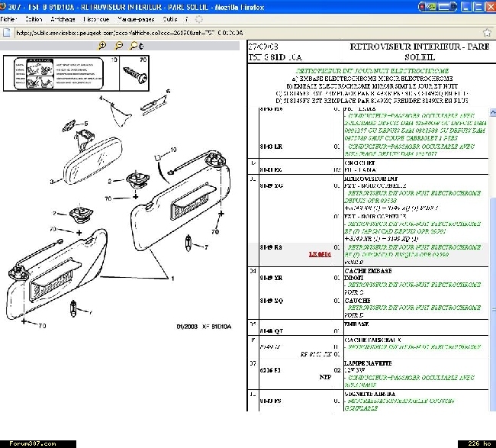Click callout number 6 in the diagram
The image size is (496, 448).
click(x=168, y=91)
